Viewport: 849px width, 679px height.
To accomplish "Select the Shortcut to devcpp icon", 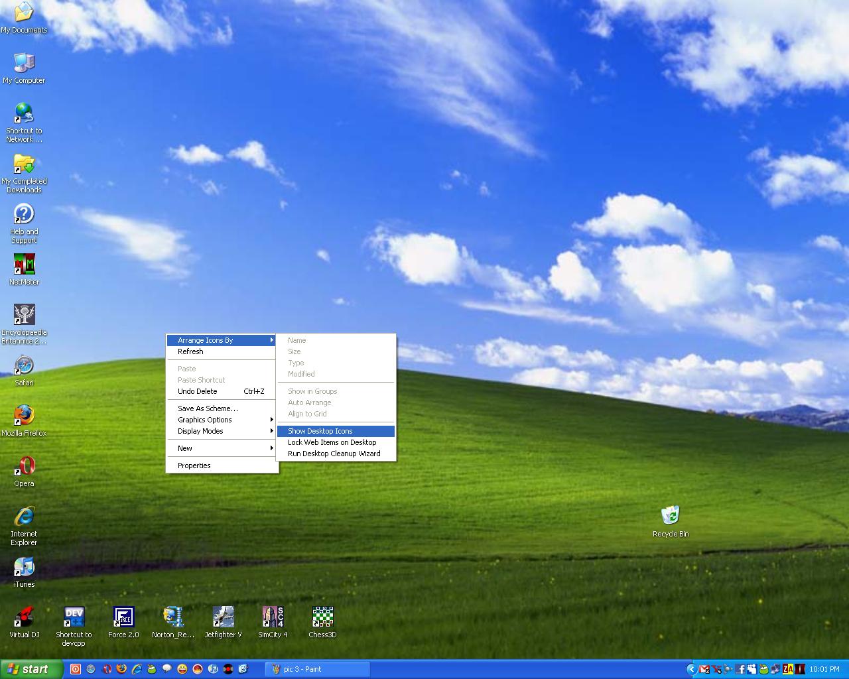I will pyautogui.click(x=74, y=627).
